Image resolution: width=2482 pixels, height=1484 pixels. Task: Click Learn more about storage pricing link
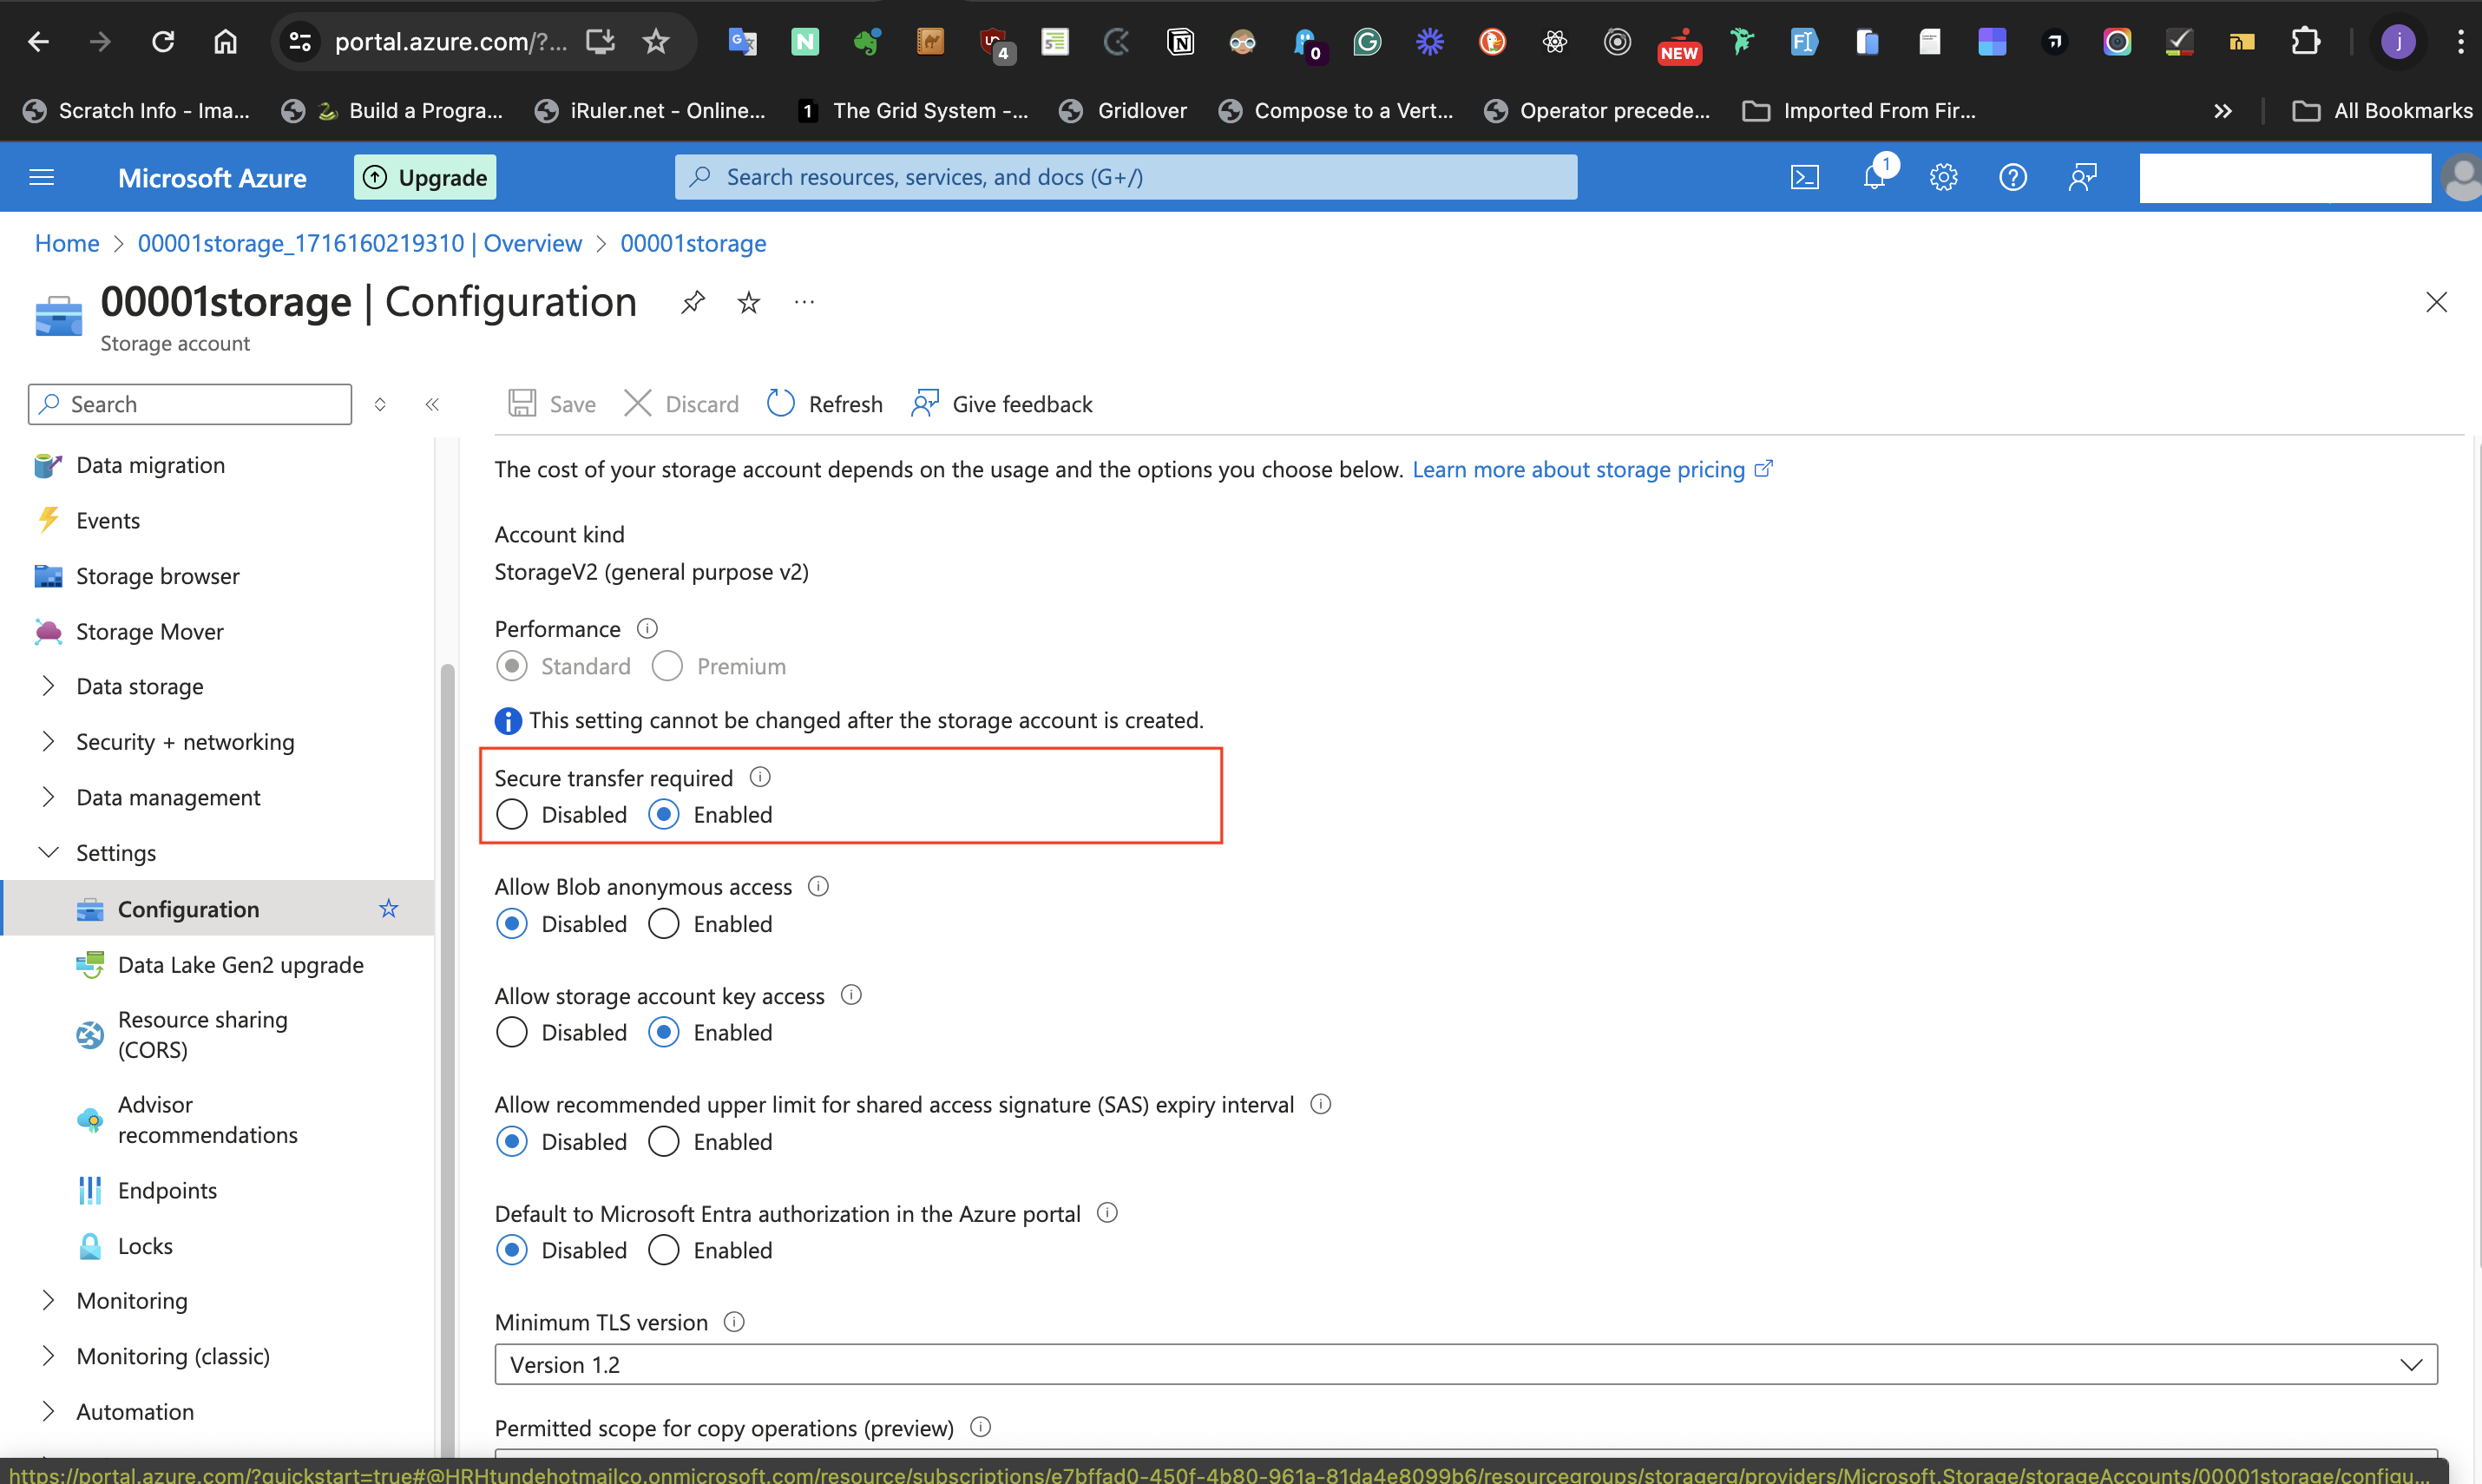click(1578, 469)
